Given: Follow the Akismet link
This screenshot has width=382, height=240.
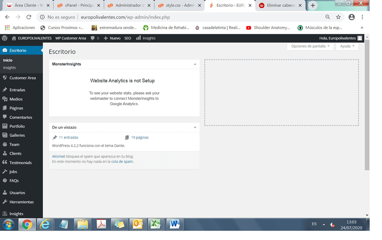Looking at the screenshot, I should click(58, 156).
